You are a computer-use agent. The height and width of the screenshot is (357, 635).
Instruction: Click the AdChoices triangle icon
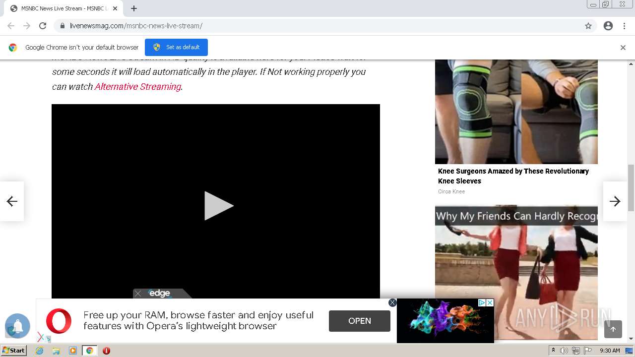tap(482, 302)
